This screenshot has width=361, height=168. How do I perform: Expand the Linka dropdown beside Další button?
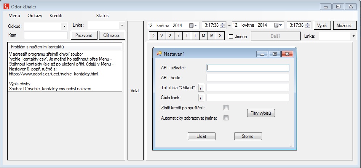pyautogui.click(x=353, y=36)
